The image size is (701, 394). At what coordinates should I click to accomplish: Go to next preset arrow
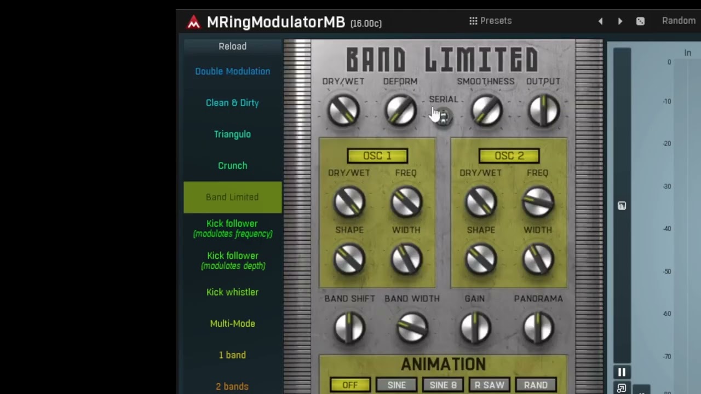[620, 21]
